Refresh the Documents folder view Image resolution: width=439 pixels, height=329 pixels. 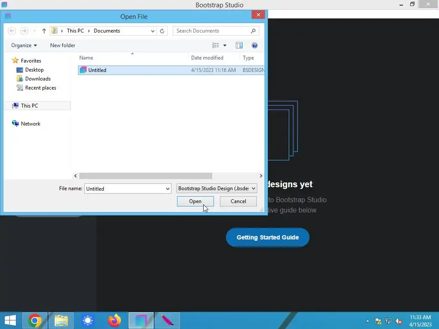[162, 31]
